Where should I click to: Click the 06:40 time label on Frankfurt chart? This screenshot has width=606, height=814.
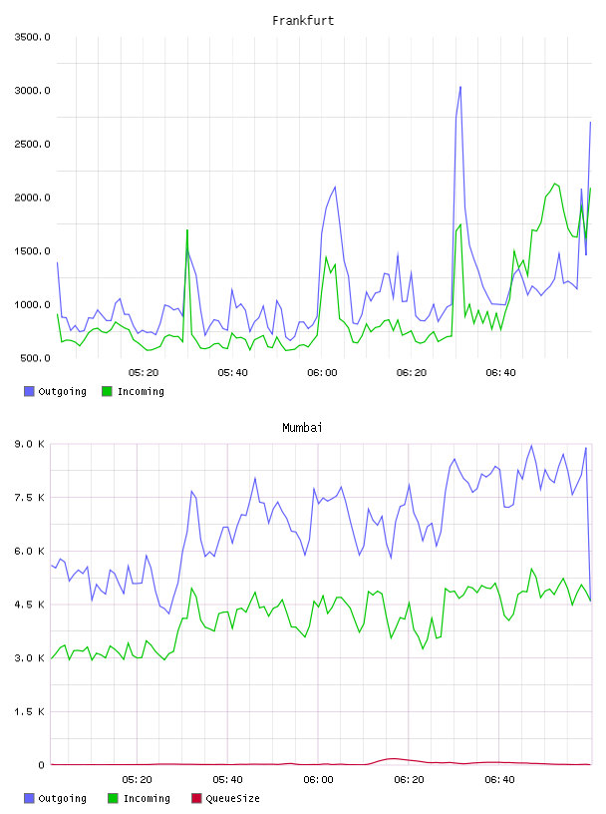click(500, 373)
